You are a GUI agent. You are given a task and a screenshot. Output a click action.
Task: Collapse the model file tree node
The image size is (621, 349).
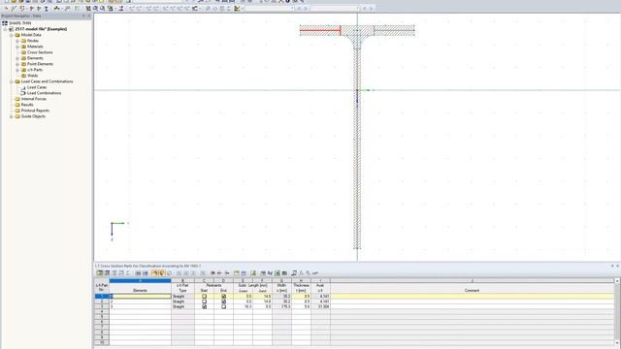coord(6,29)
